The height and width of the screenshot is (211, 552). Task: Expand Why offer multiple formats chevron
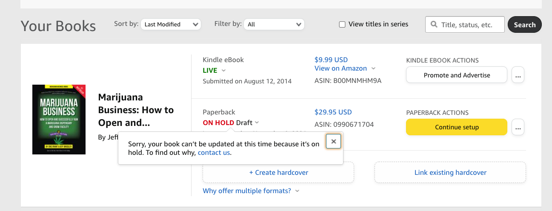pos(297,191)
